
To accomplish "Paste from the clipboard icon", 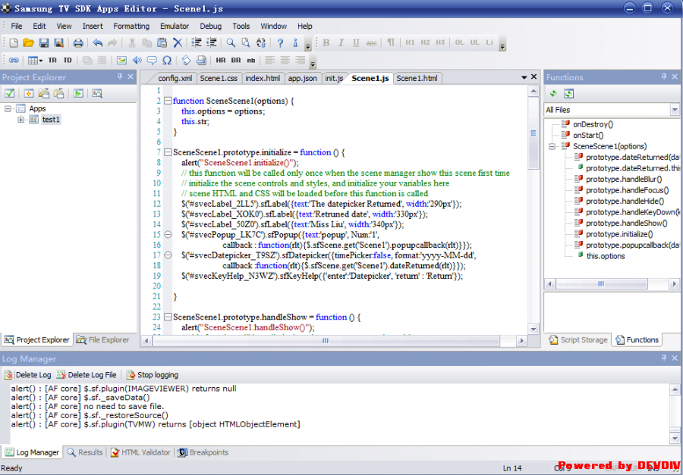I will click(162, 42).
